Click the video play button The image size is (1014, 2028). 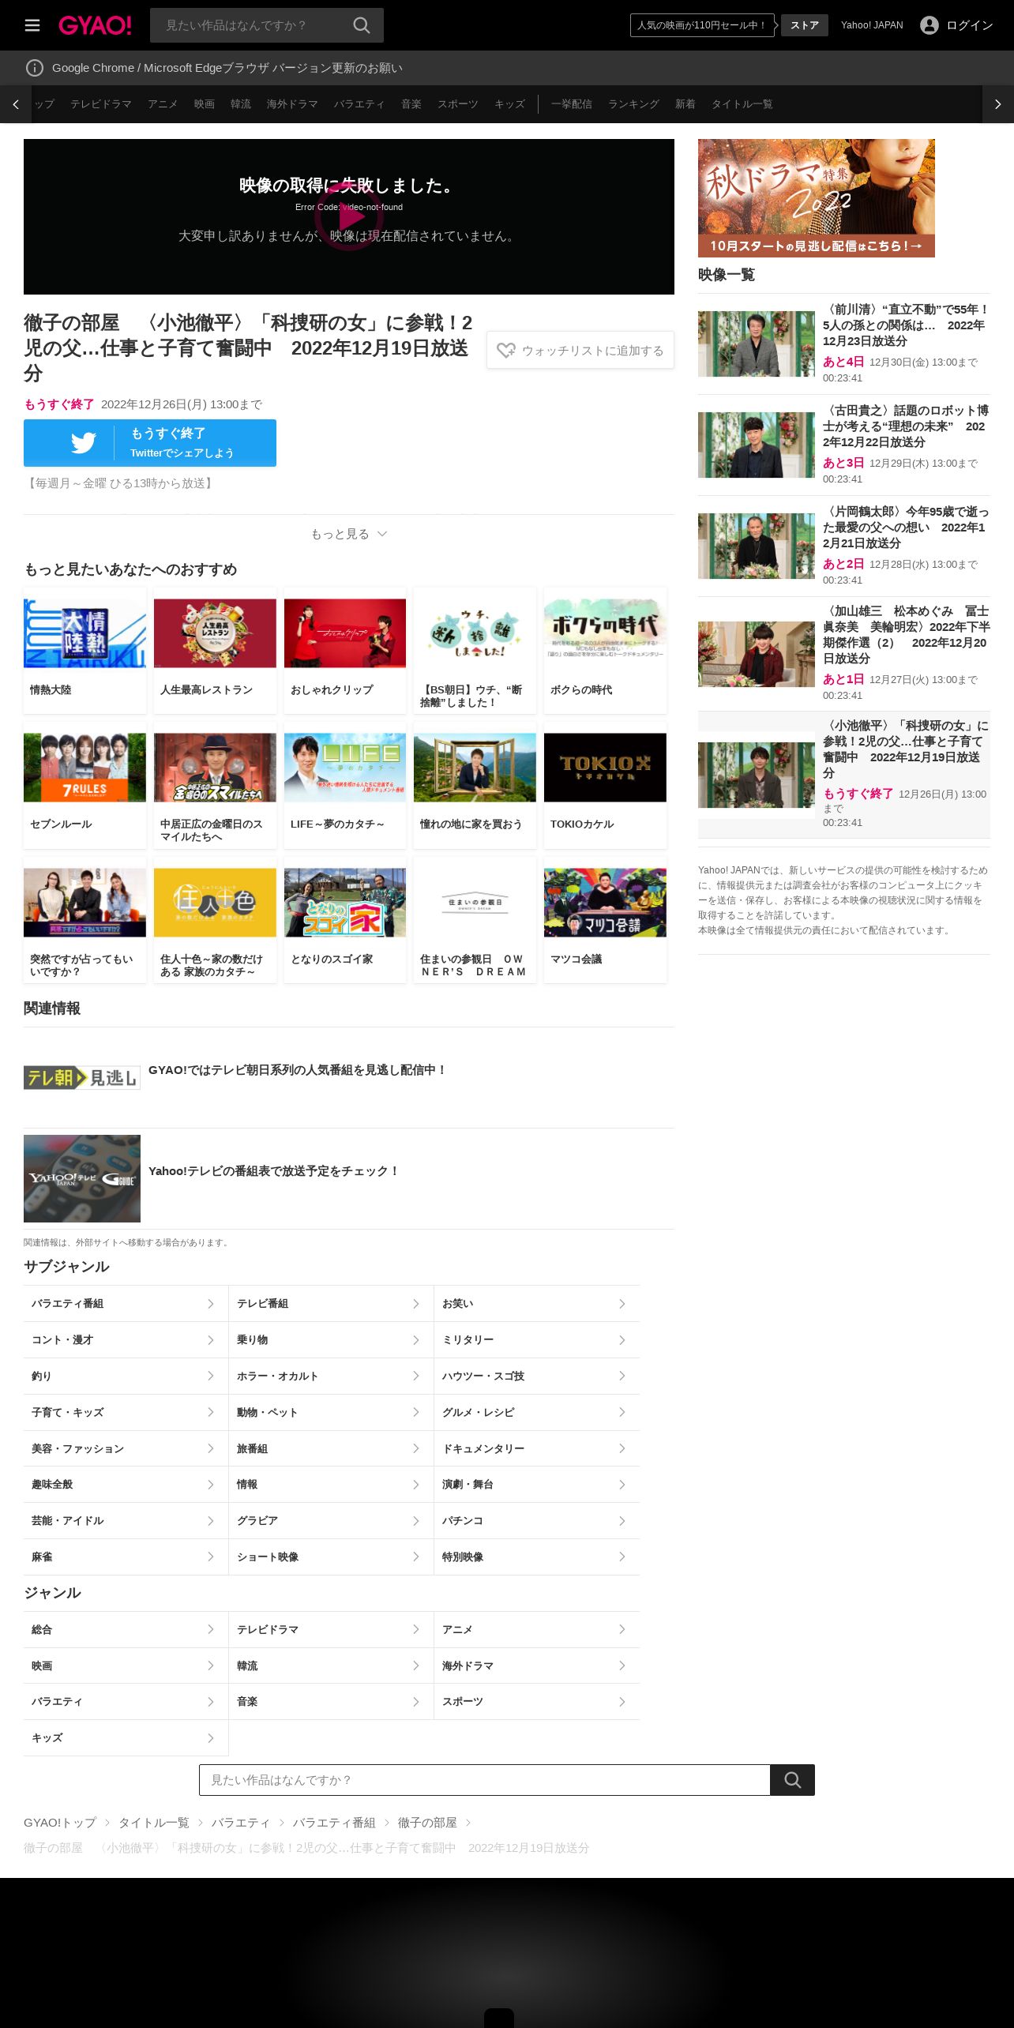tap(349, 216)
